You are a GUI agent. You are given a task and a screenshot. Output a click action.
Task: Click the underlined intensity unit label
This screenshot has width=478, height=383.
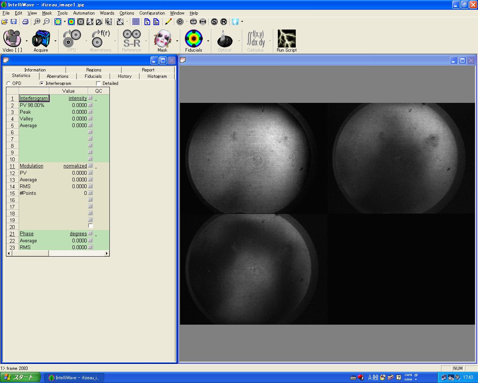tap(78, 98)
